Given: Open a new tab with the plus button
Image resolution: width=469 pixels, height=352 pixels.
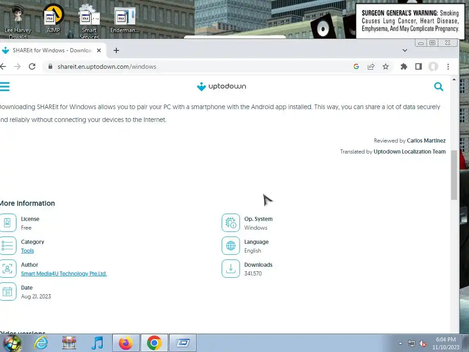Looking at the screenshot, I should tap(116, 50).
